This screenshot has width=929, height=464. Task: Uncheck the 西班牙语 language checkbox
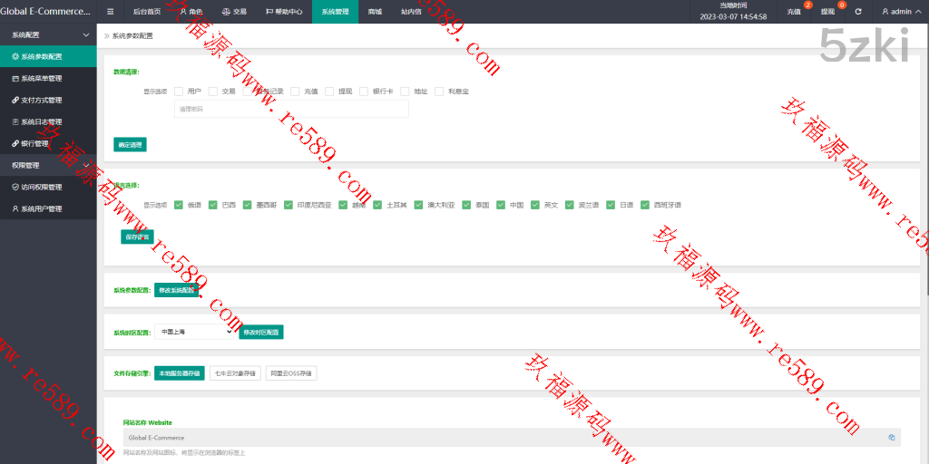(x=645, y=205)
